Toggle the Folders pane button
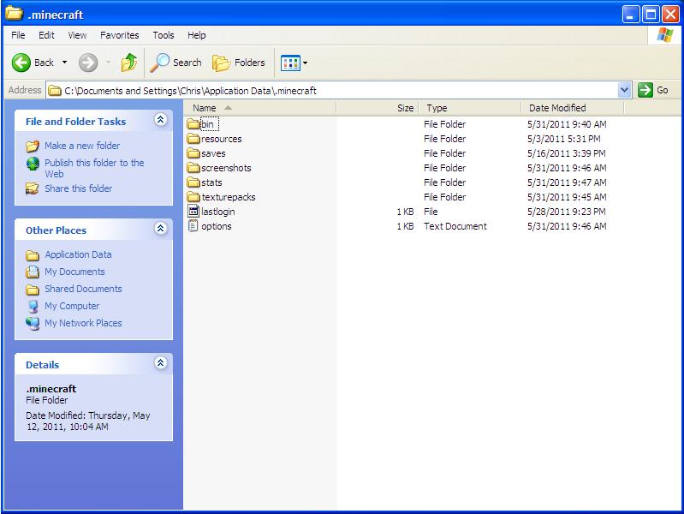This screenshot has width=684, height=514. [239, 63]
